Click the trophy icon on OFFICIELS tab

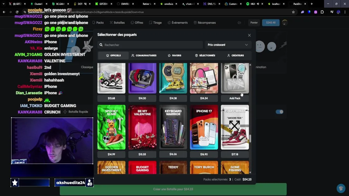[108, 56]
